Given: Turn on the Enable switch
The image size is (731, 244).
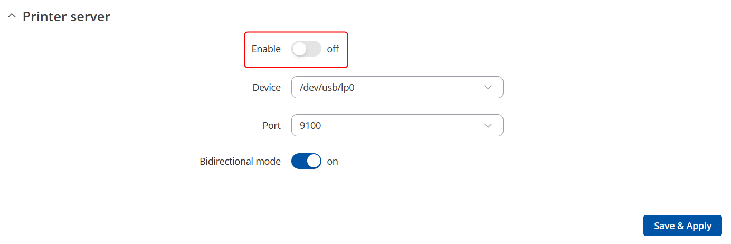Looking at the screenshot, I should click(306, 49).
